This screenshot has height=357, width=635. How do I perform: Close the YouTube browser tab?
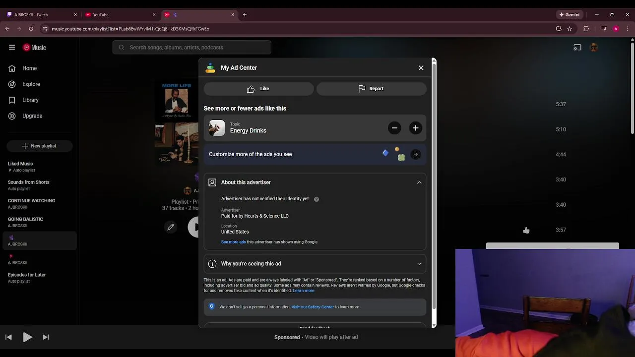[x=154, y=15]
